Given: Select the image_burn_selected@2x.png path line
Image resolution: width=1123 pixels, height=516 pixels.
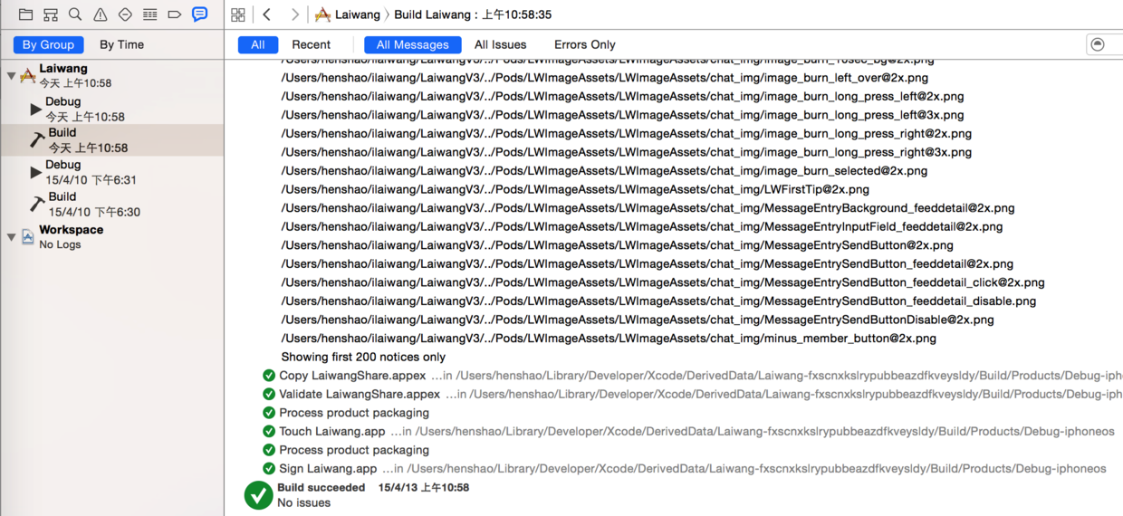Looking at the screenshot, I should (x=604, y=171).
